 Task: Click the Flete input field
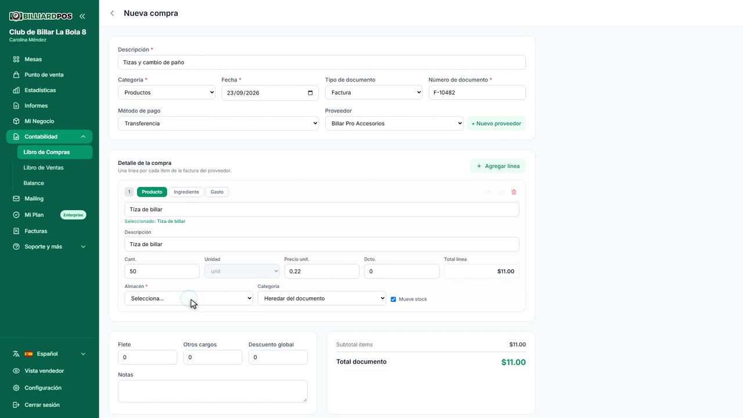pyautogui.click(x=147, y=357)
